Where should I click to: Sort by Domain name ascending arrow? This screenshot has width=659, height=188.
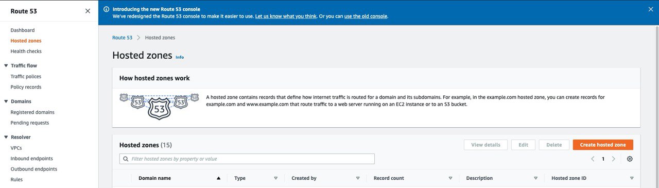pos(218,178)
